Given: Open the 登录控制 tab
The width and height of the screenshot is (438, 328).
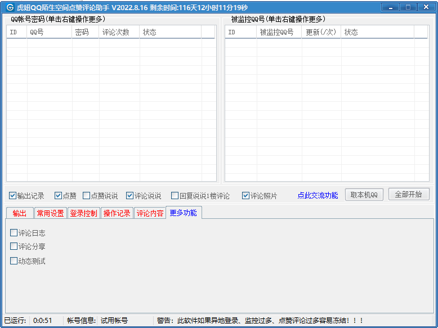Looking at the screenshot, I should point(83,213).
